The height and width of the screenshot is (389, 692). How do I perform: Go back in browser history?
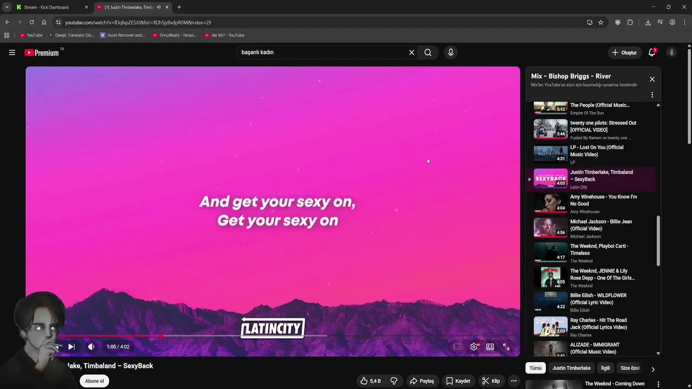pos(7,22)
